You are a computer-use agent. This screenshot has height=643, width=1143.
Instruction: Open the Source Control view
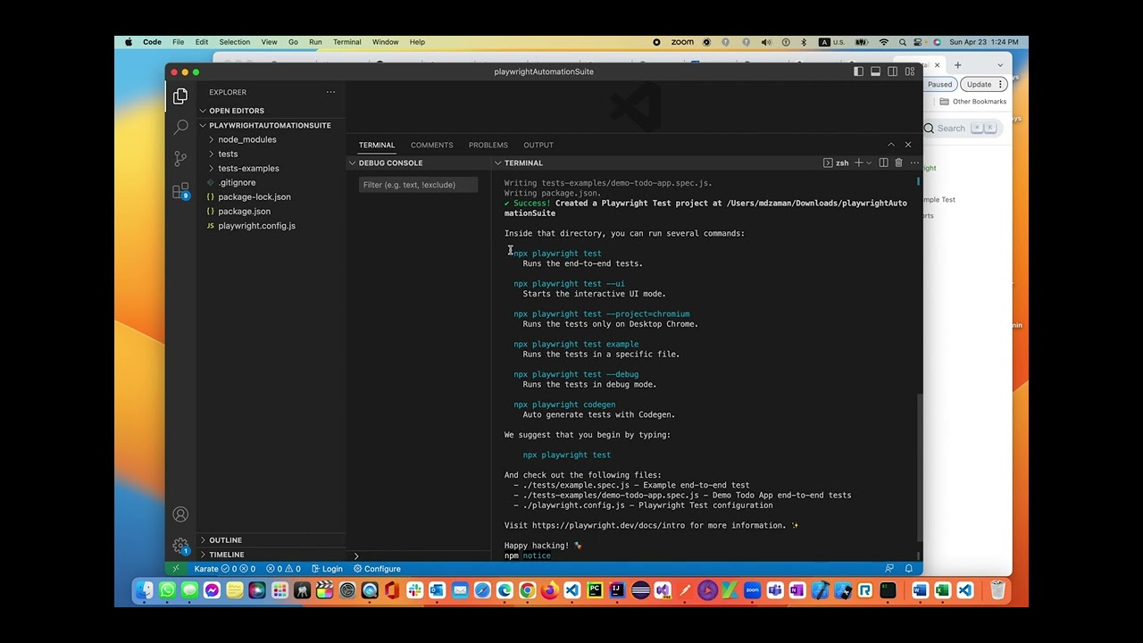[x=180, y=159]
